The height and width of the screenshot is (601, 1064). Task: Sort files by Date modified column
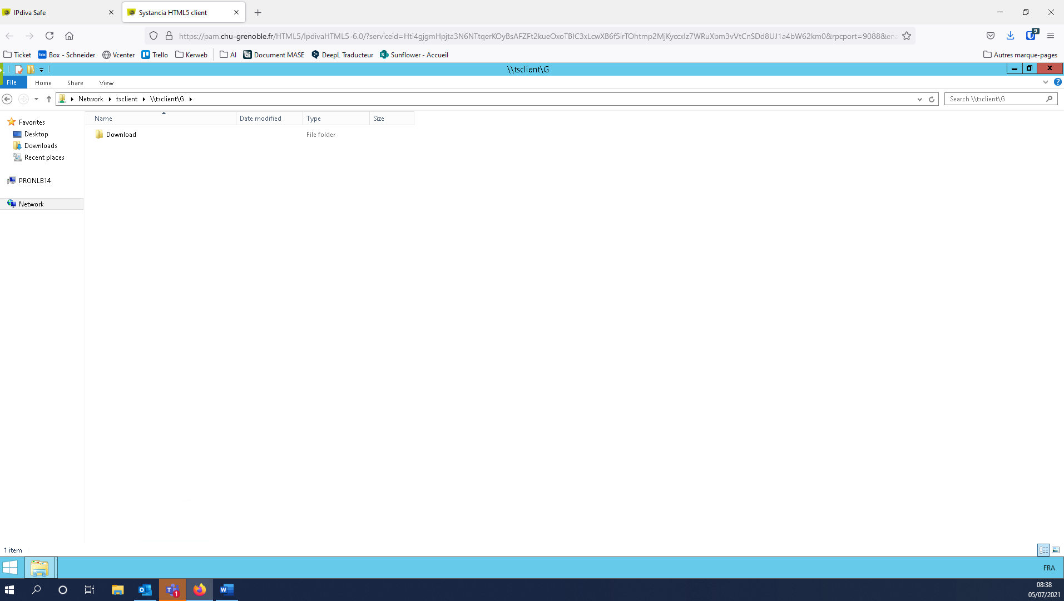[x=260, y=119]
